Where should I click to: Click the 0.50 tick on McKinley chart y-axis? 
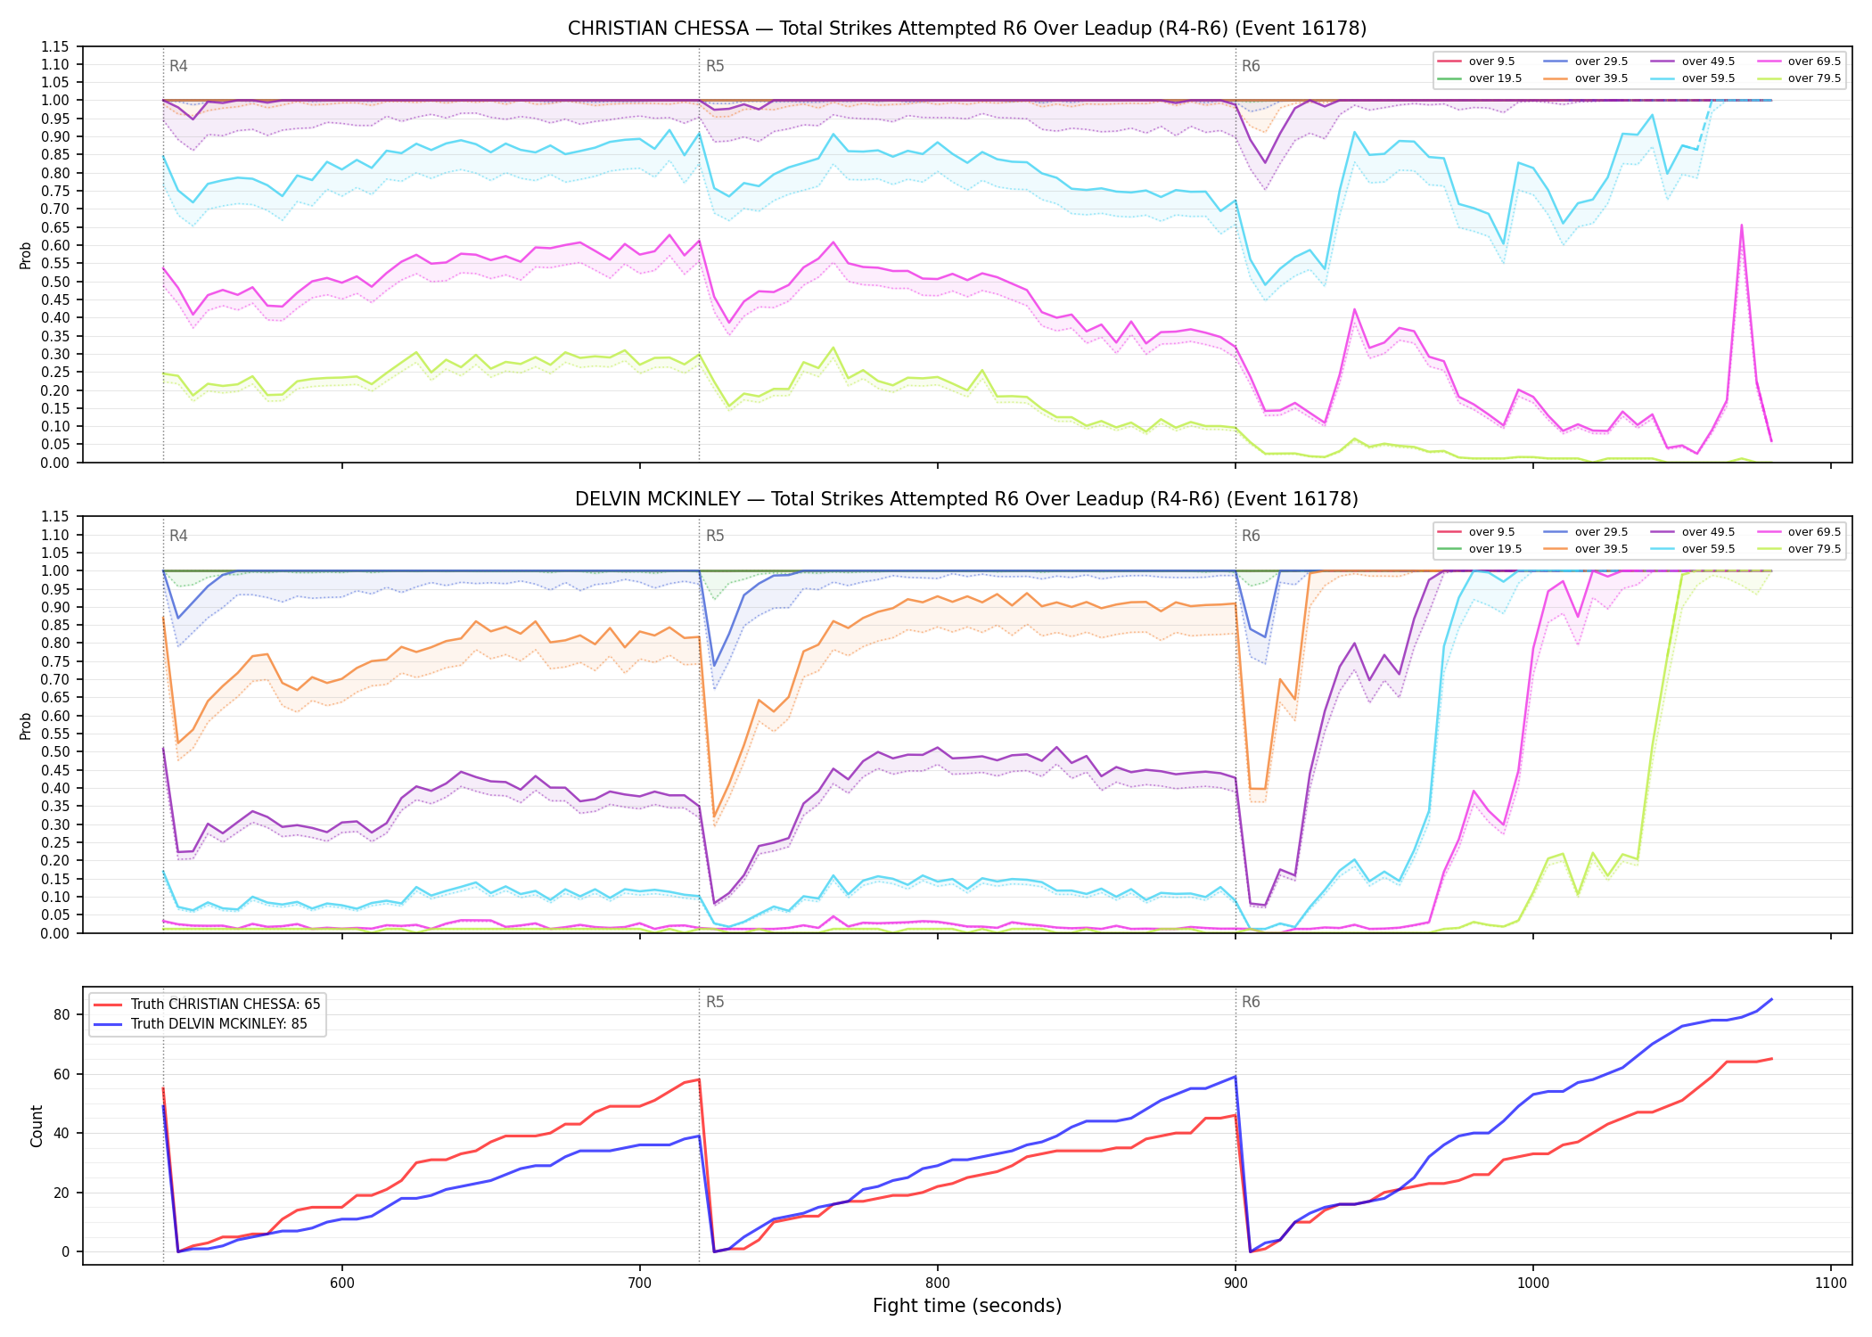pyautogui.click(x=55, y=752)
